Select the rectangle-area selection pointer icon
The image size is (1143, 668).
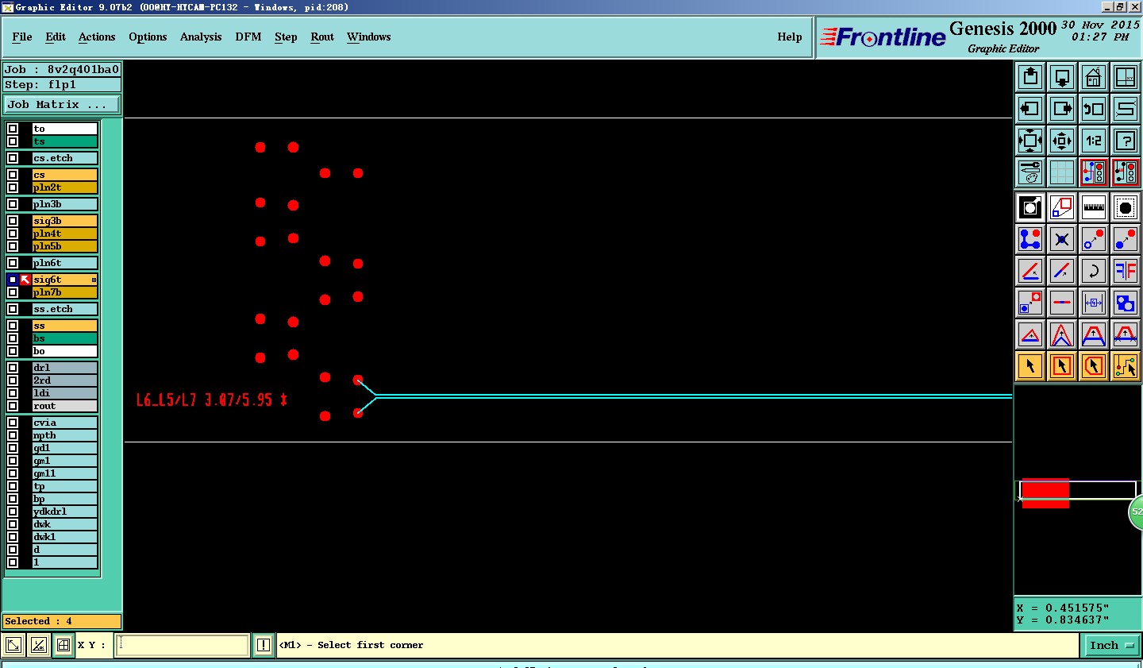pos(1062,366)
